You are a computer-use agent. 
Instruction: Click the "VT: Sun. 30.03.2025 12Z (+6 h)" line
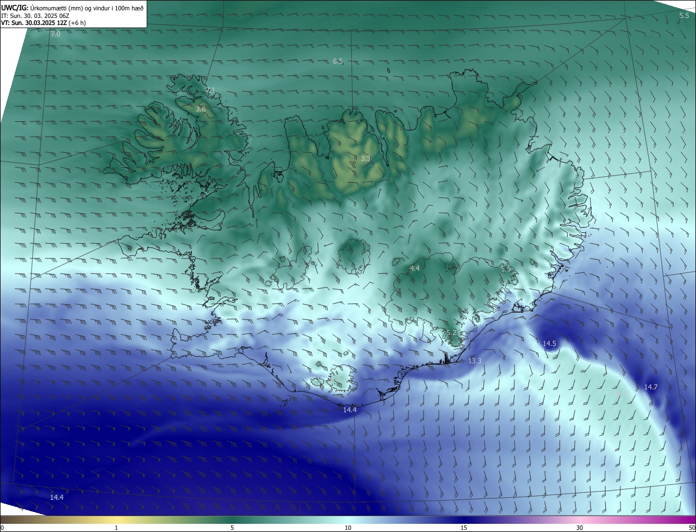[x=43, y=23]
